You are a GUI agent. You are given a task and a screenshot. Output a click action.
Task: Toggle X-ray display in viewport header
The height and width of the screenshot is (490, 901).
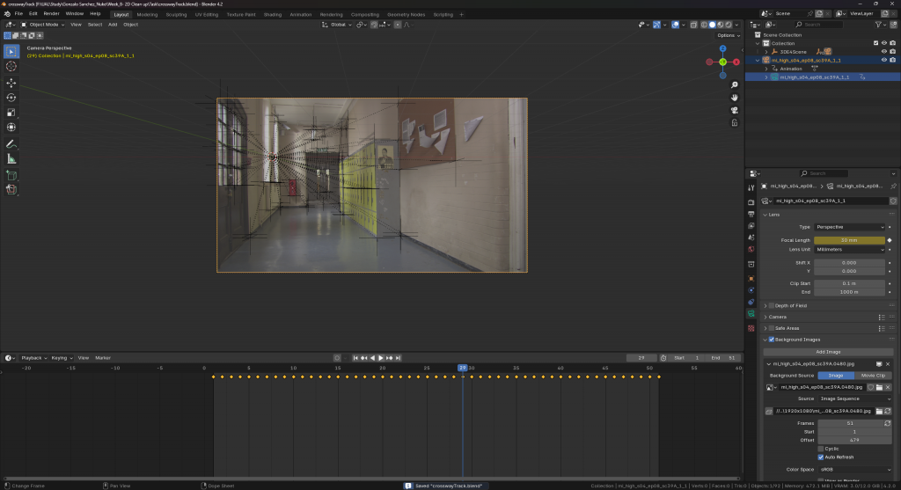tap(693, 25)
